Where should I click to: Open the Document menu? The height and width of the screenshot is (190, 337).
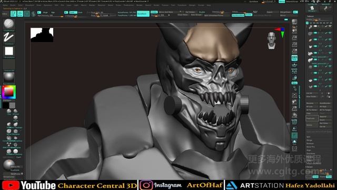point(29,5)
